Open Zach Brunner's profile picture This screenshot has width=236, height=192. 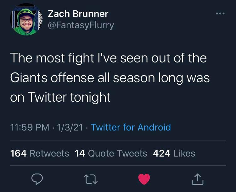tap(26, 19)
